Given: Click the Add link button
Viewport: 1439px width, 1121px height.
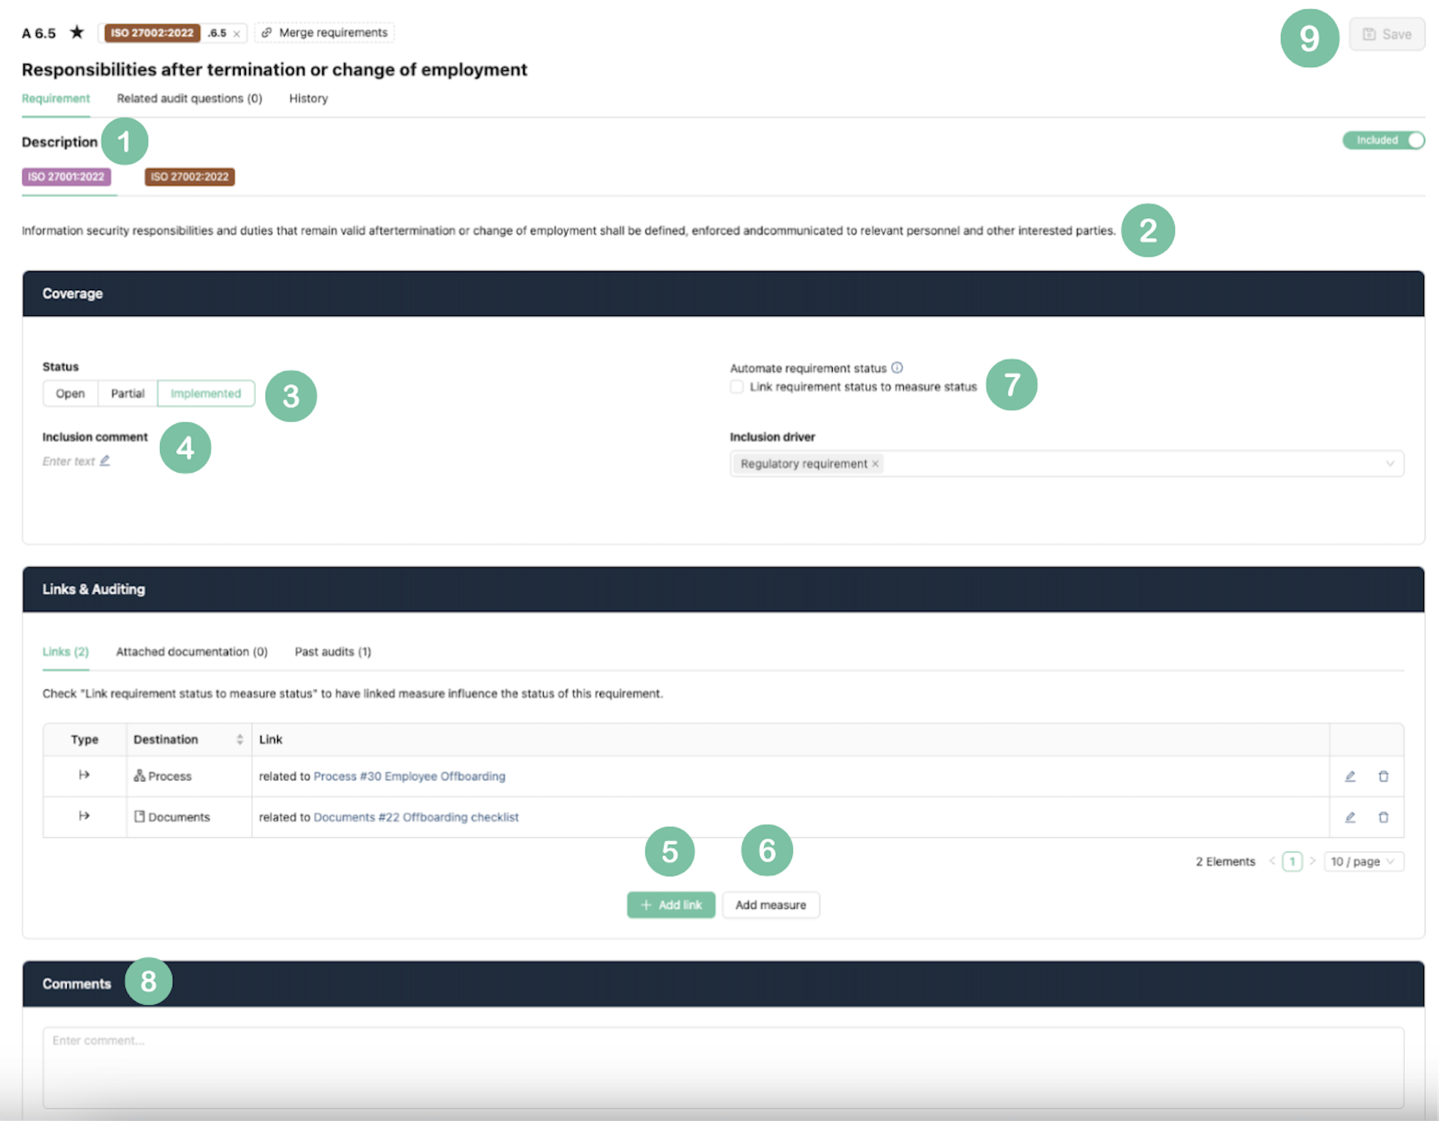Looking at the screenshot, I should pyautogui.click(x=670, y=905).
